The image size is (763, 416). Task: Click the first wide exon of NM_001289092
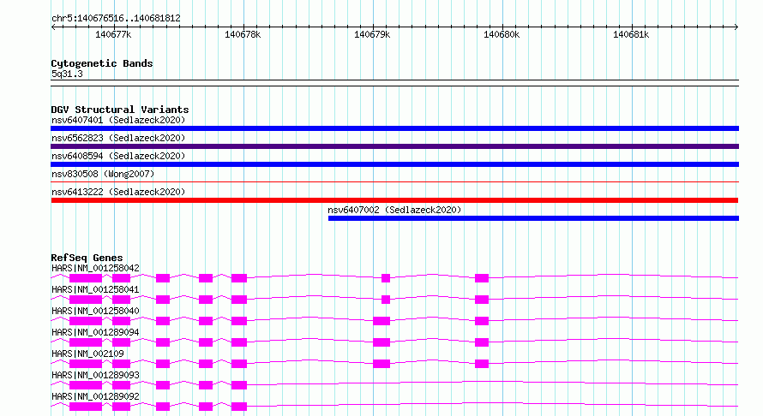click(86, 407)
